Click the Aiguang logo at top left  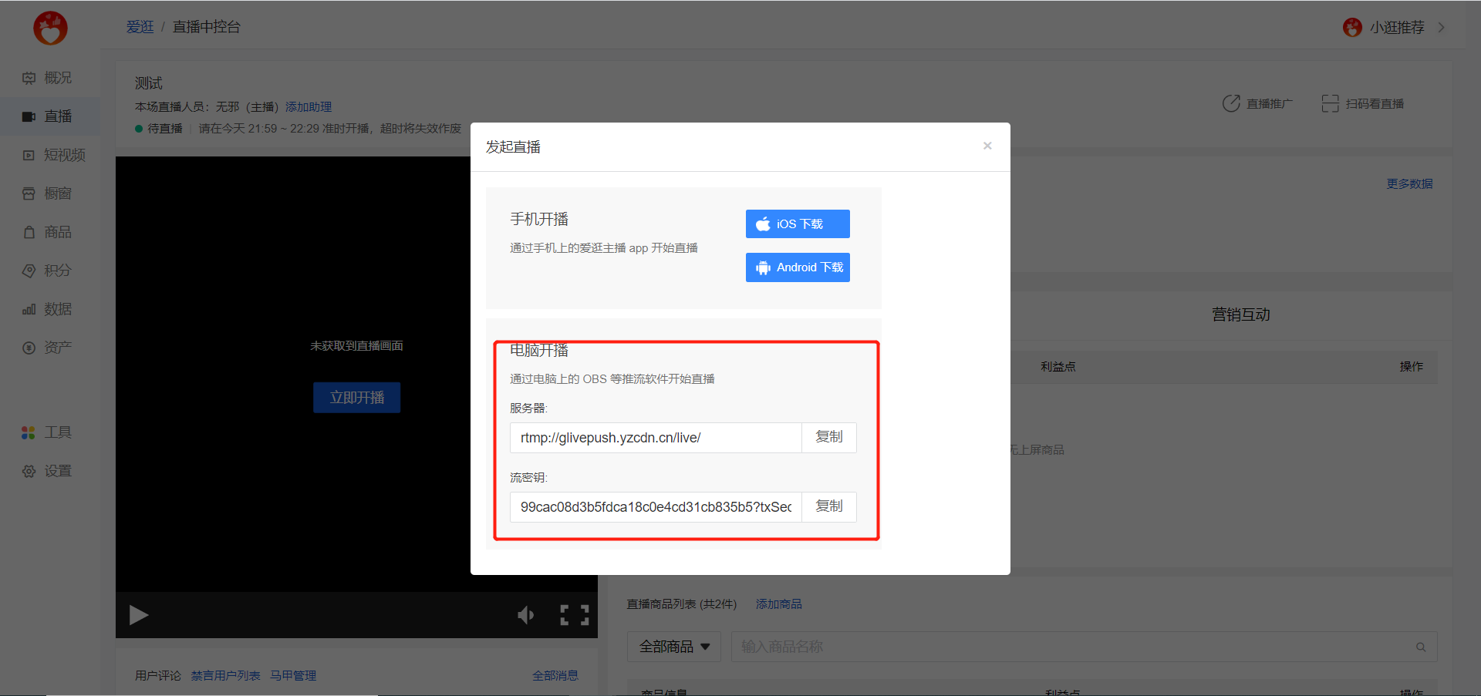click(x=50, y=28)
